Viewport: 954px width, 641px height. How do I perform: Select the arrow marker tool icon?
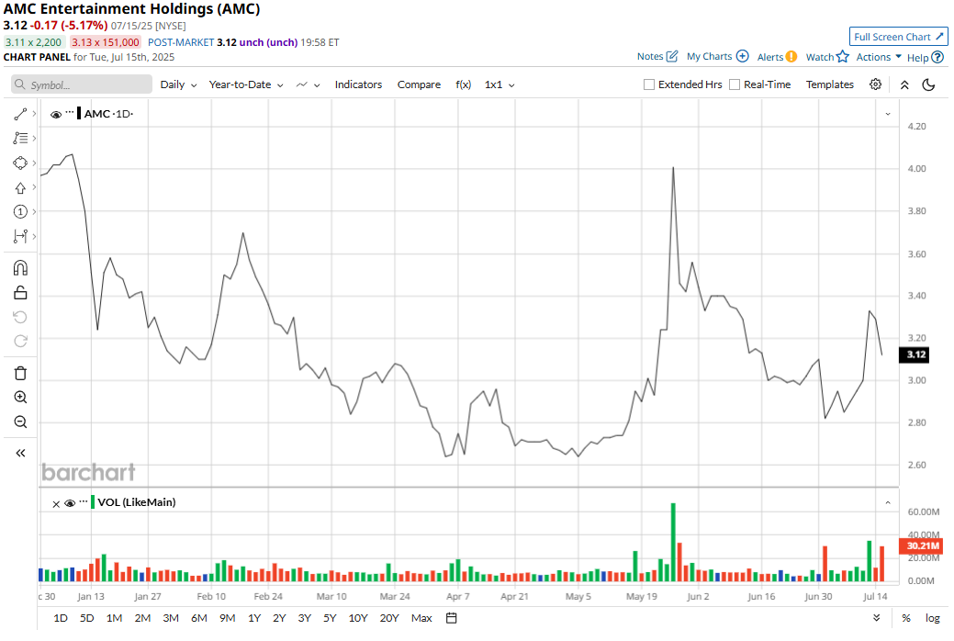20,187
